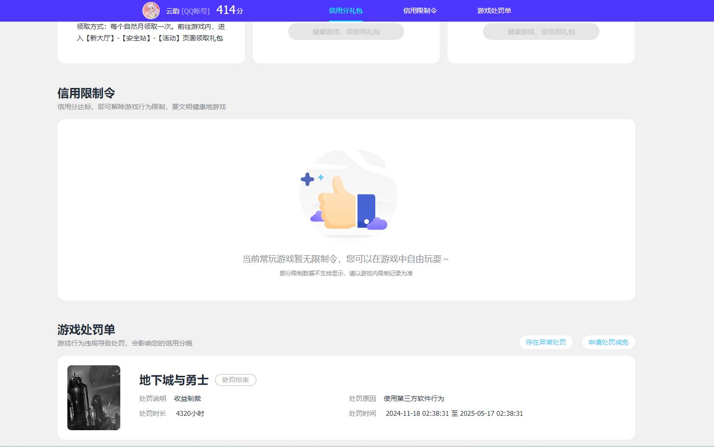The image size is (714, 447).
Task: Click the user avatar in the top bar
Action: [x=151, y=11]
